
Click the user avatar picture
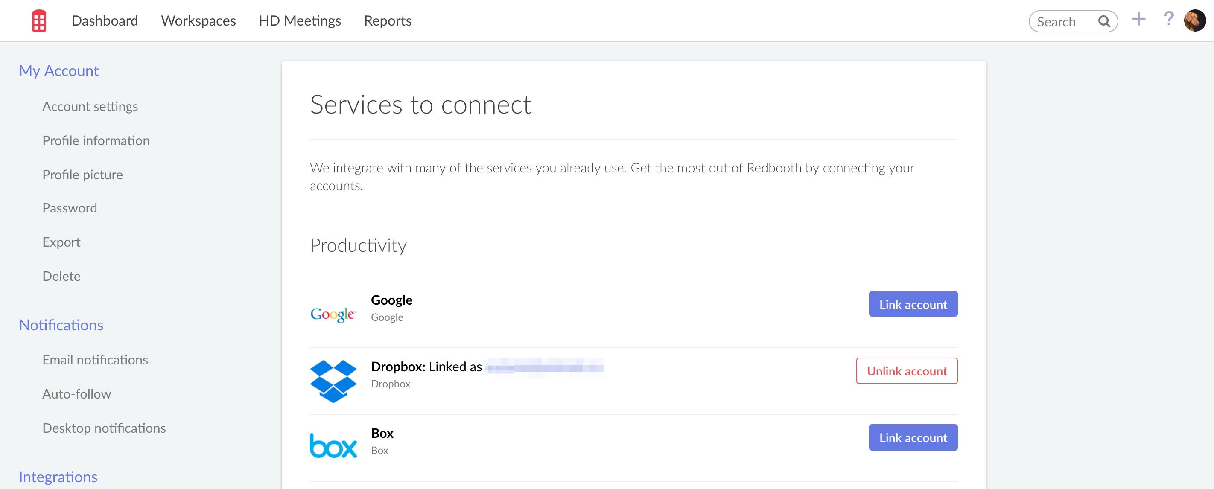tap(1195, 21)
